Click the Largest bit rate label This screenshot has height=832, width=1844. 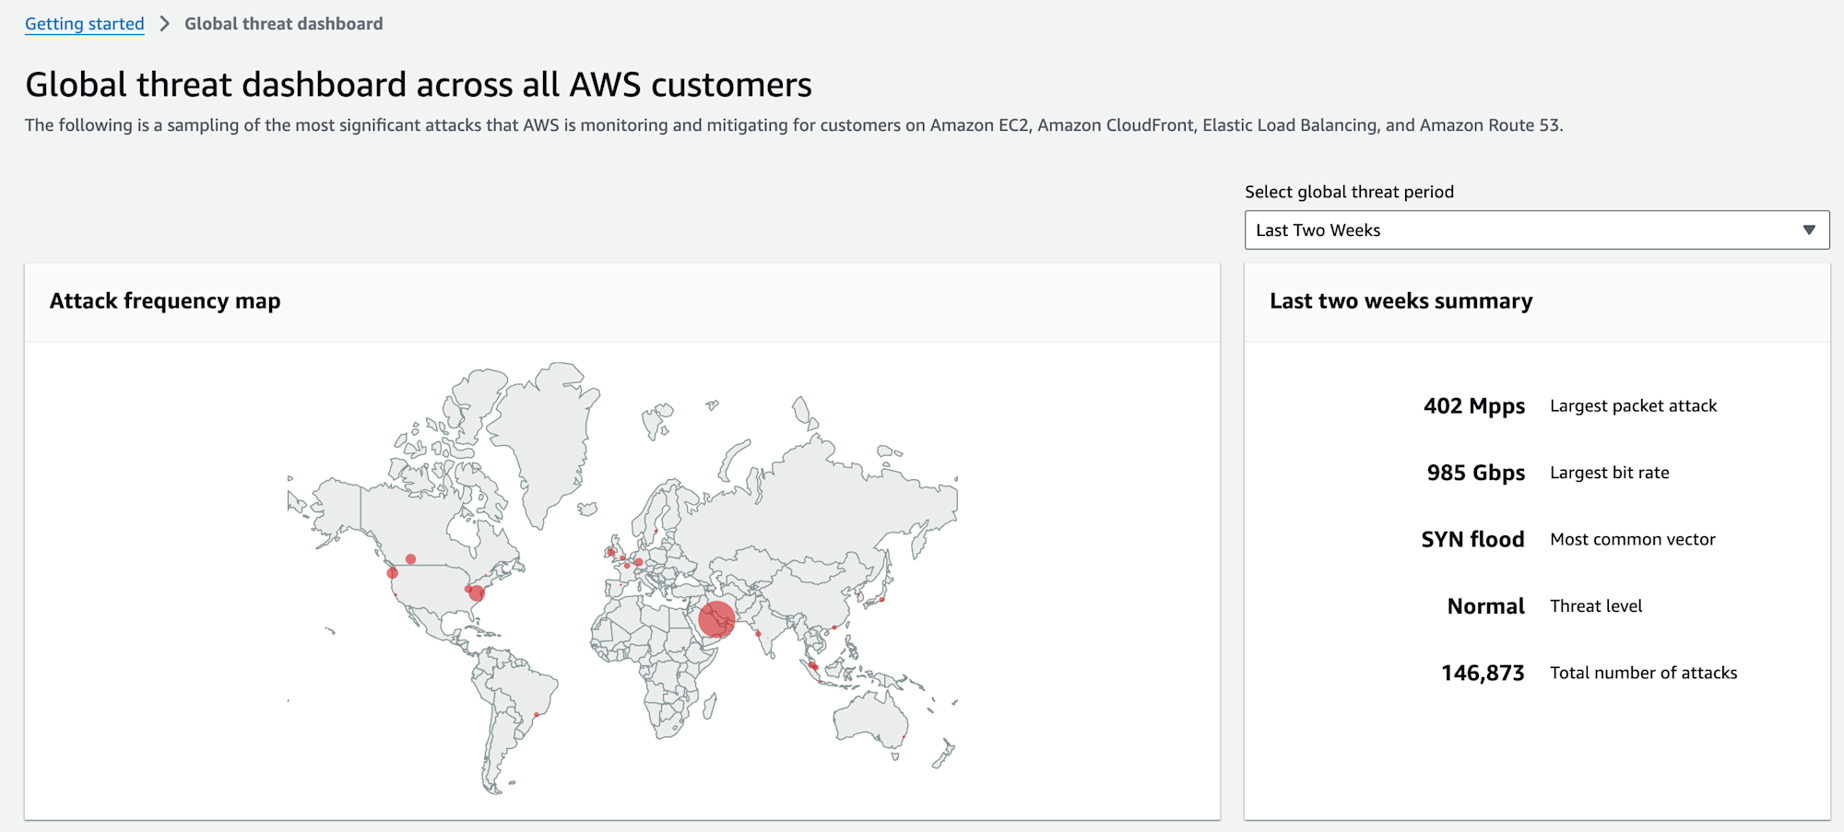(1609, 473)
